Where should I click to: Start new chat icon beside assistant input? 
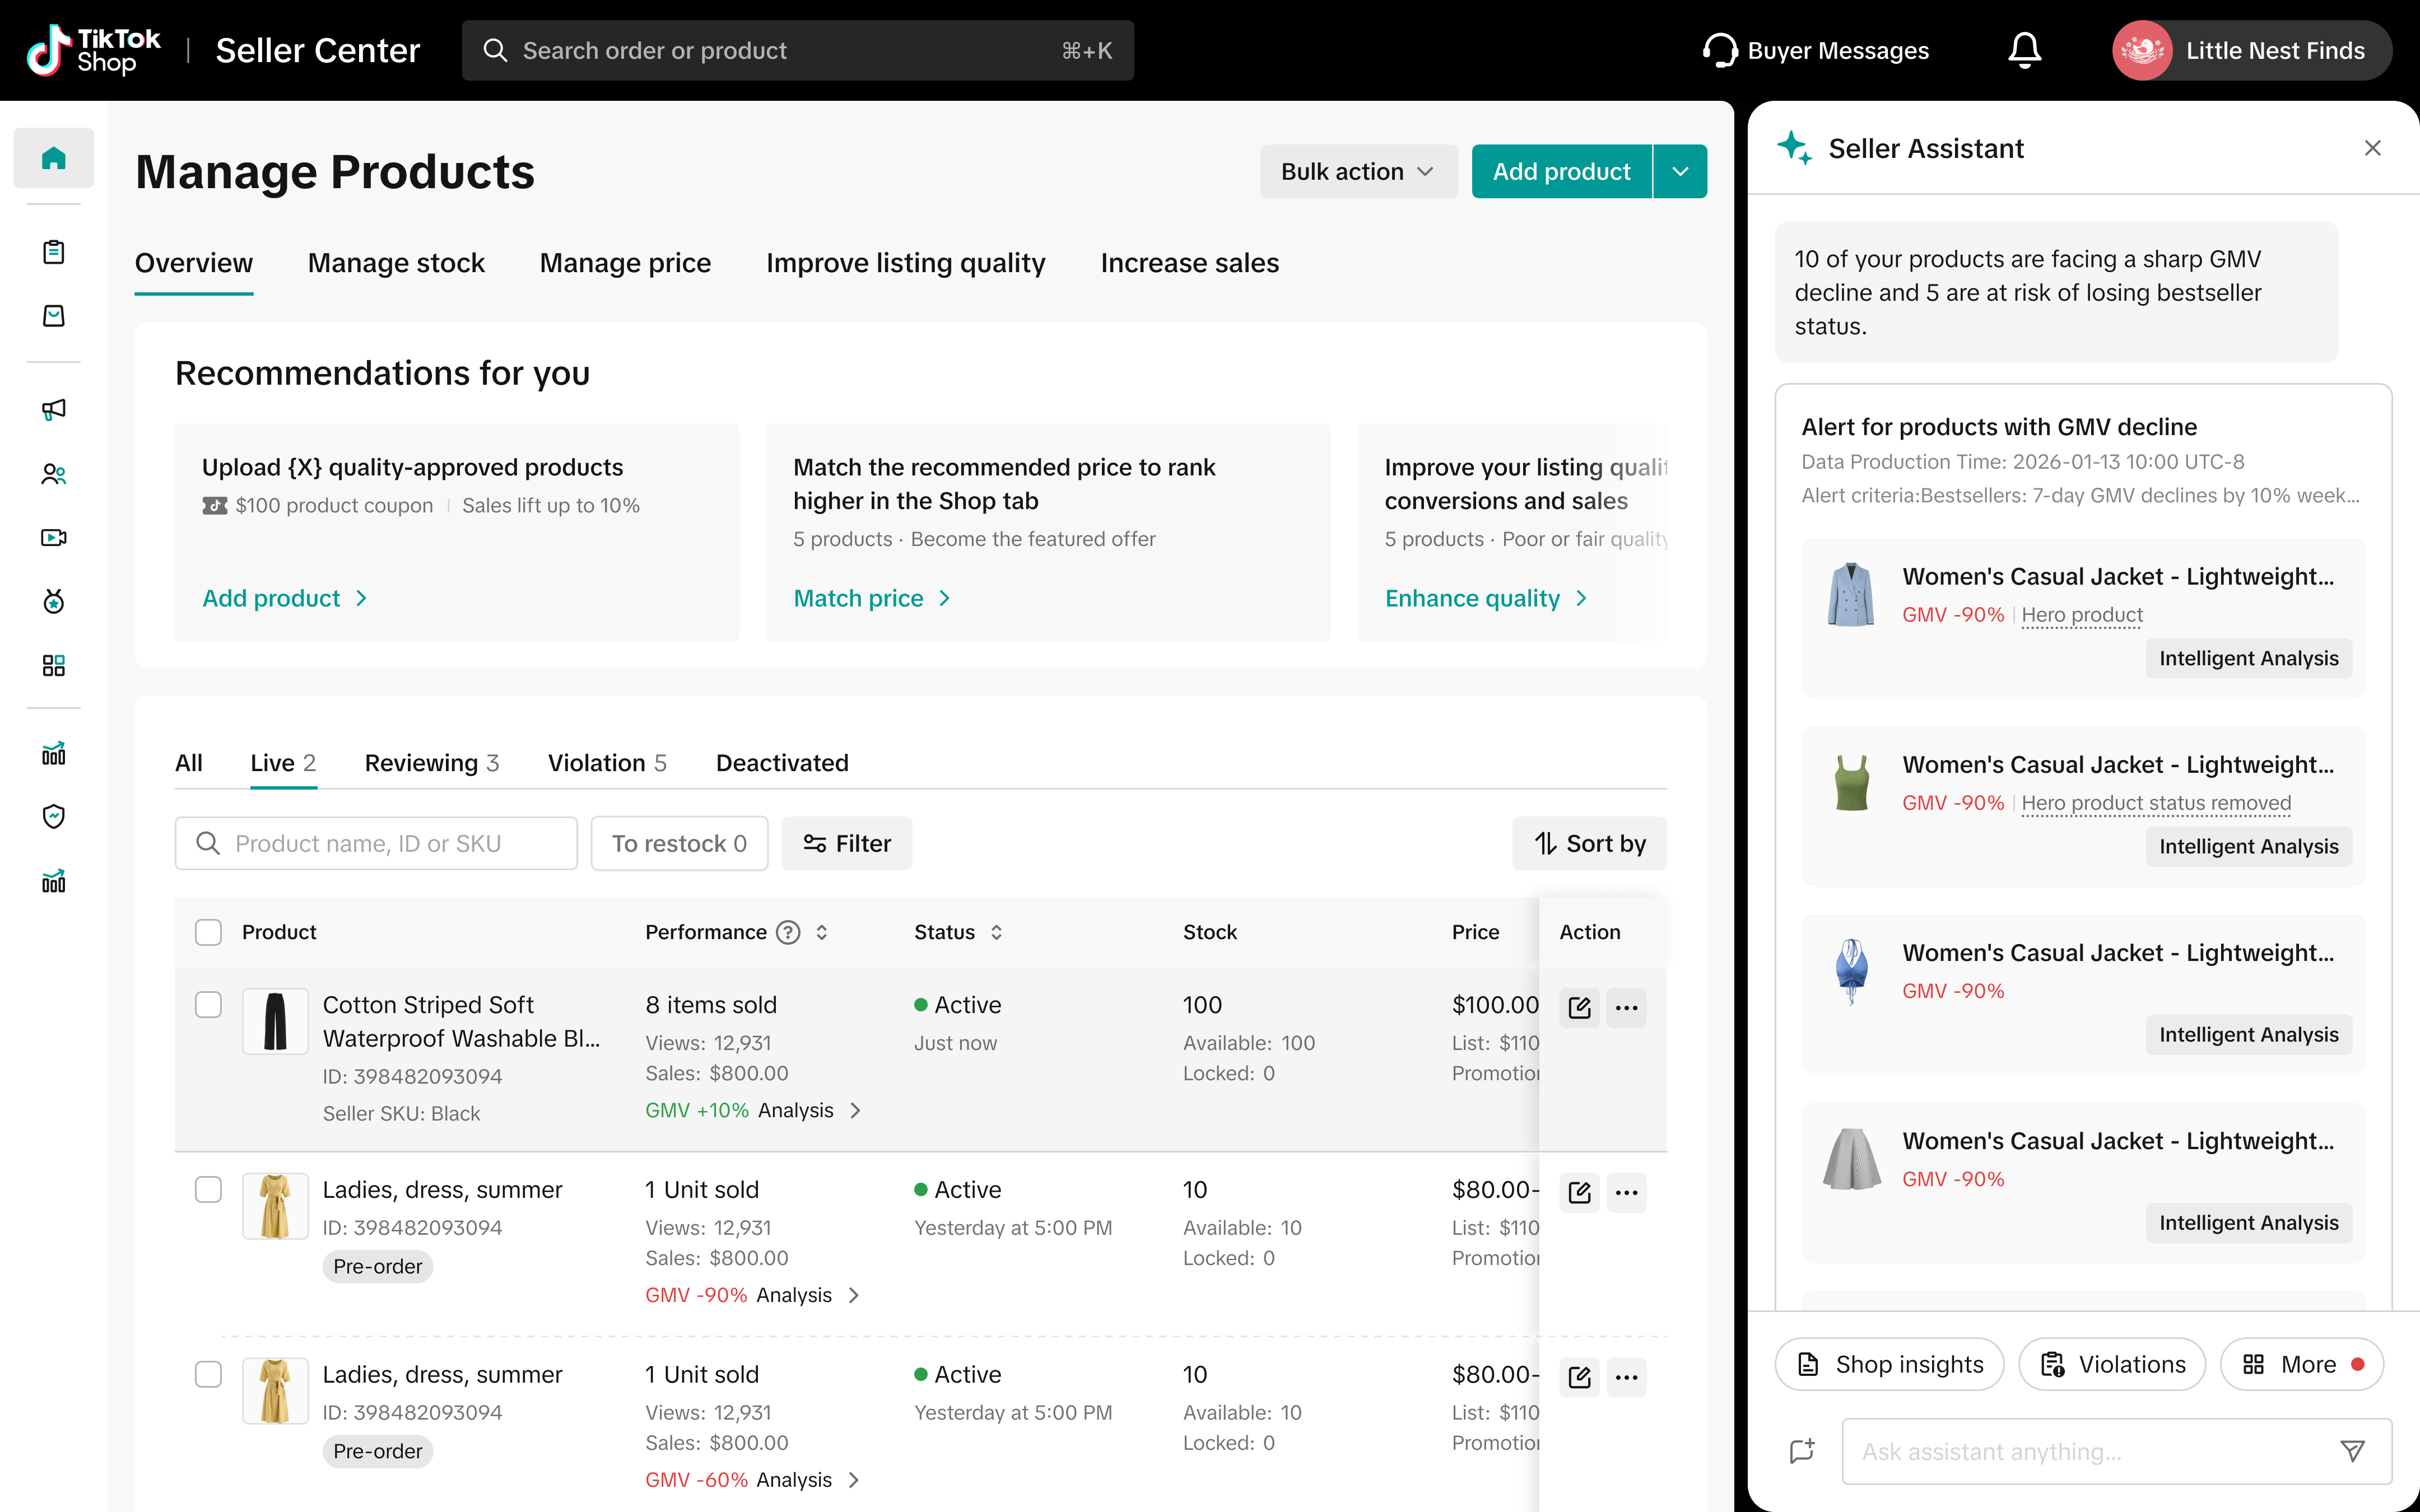click(x=1802, y=1451)
